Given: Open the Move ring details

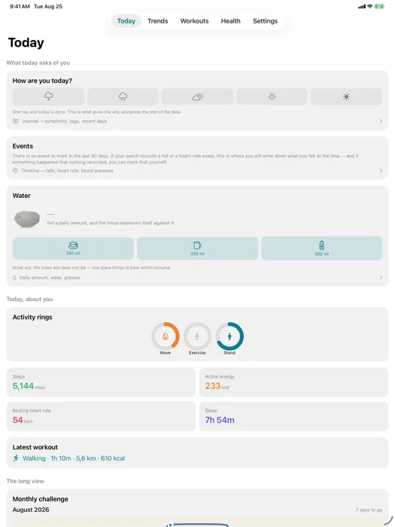Looking at the screenshot, I should coord(166,337).
